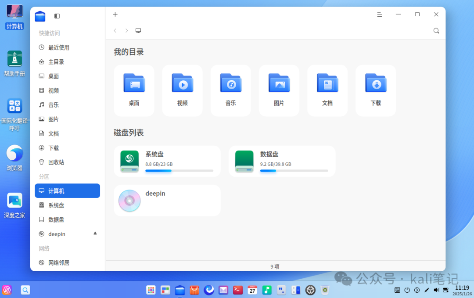Open the 音乐 folder card
Screen dimensions: 474x298
231,91
